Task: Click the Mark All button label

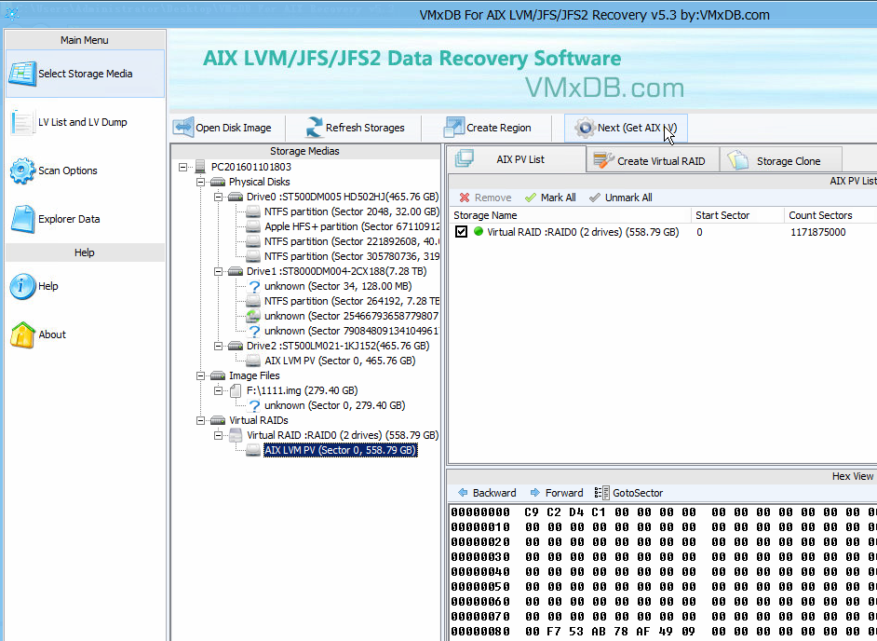Action: [x=559, y=198]
